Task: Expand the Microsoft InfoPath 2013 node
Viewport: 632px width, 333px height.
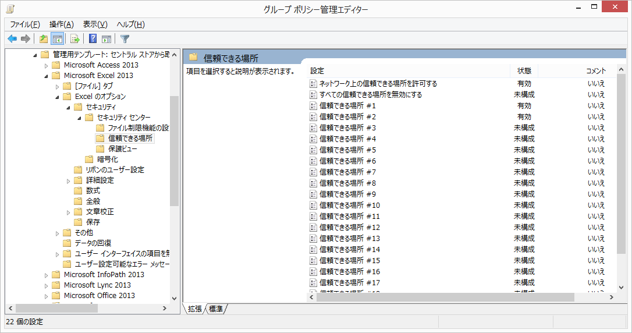Action: pyautogui.click(x=46, y=275)
